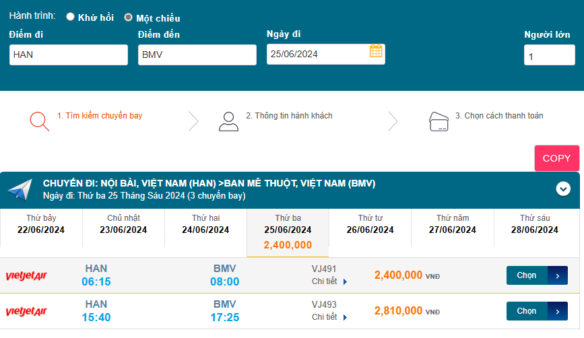The image size is (584, 338).
Task: Expand Chi tiết details for flight VJ491
Action: [329, 281]
